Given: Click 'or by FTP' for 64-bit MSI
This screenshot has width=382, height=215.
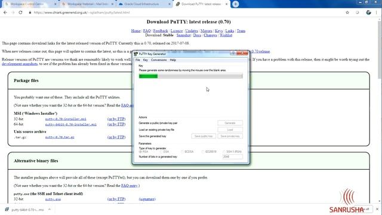Looking at the screenshot, I should point(116,124).
